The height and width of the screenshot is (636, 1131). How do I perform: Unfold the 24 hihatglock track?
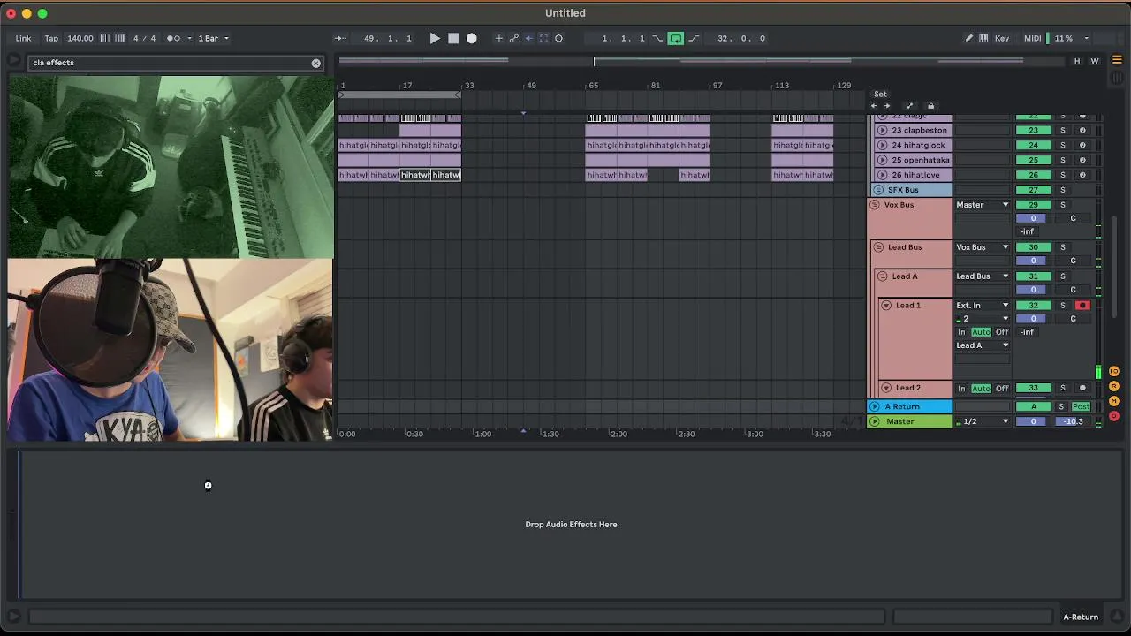882,145
